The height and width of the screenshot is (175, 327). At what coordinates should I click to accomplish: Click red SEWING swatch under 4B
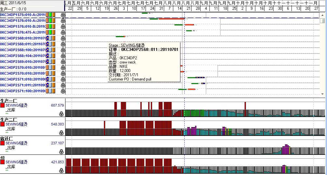(x=3, y=162)
